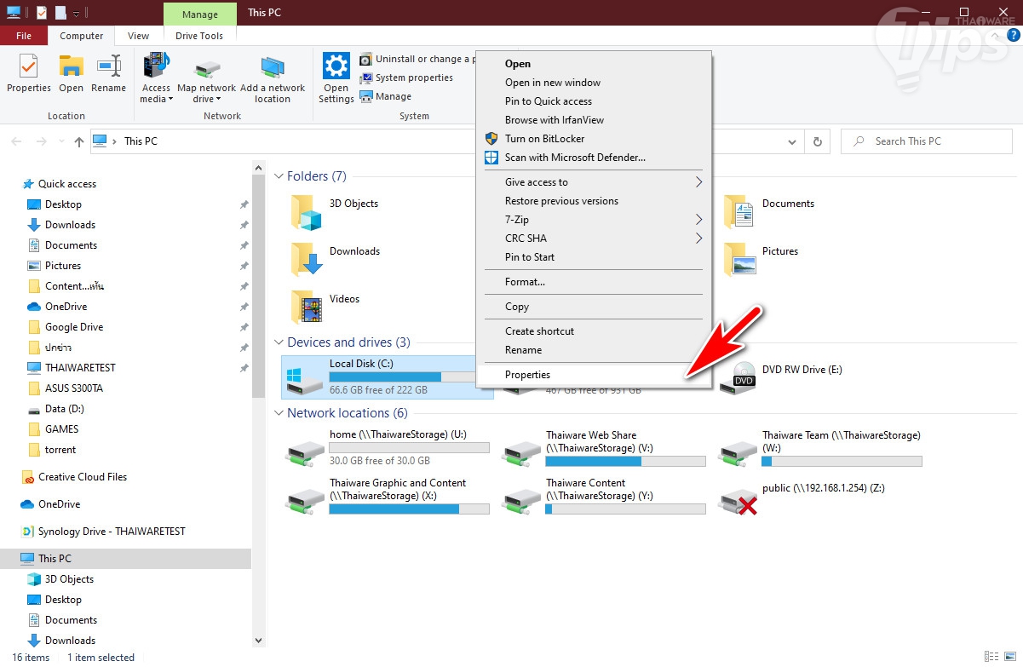Image resolution: width=1023 pixels, height=667 pixels.
Task: Open the address bar history dropdown
Action: click(x=792, y=141)
